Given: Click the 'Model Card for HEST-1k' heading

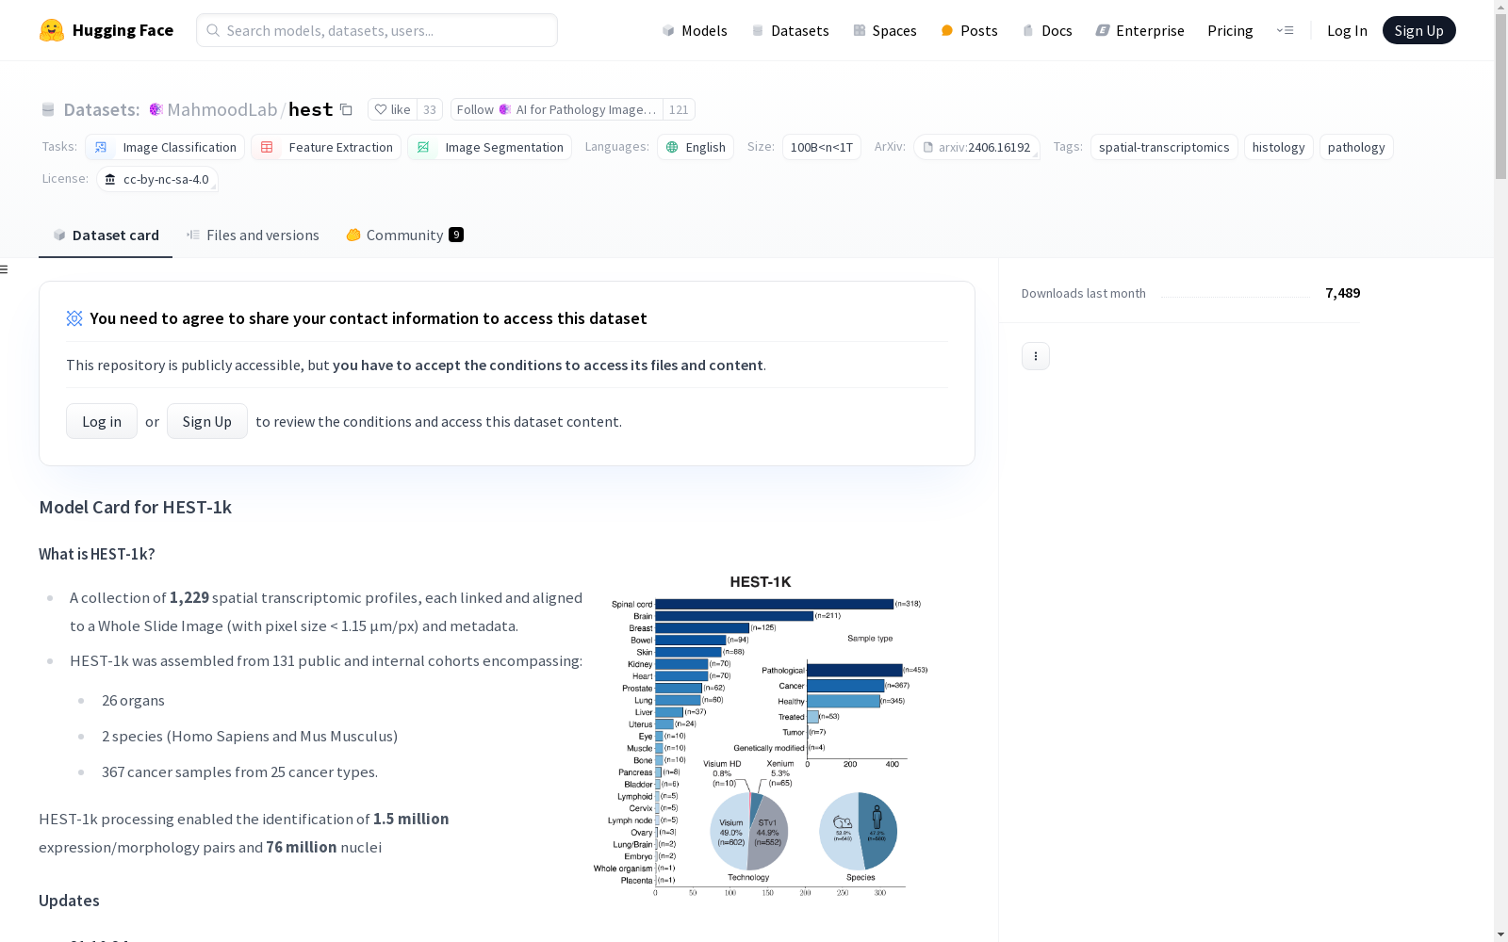Looking at the screenshot, I should (135, 507).
